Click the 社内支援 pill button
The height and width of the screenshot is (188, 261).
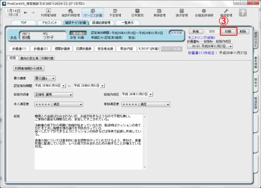coord(176,33)
